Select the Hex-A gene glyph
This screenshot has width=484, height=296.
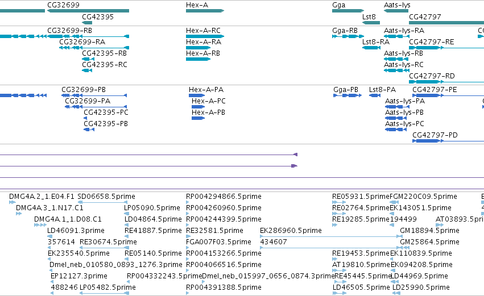pyautogui.click(x=205, y=11)
